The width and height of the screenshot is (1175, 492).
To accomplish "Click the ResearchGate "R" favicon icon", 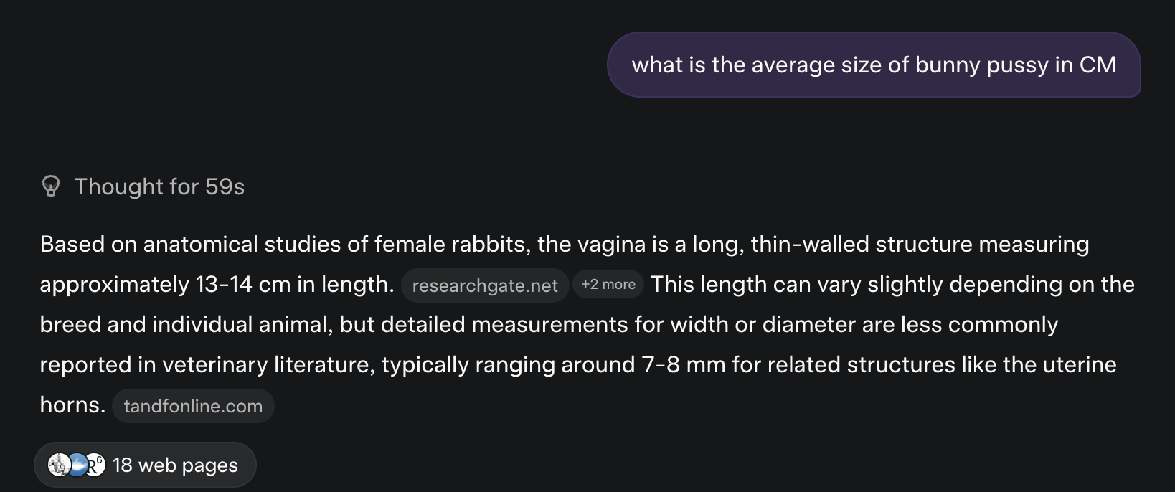I will coord(95,465).
